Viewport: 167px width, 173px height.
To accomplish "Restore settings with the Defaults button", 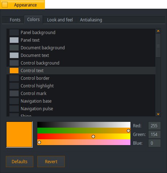I will [x=20, y=162].
